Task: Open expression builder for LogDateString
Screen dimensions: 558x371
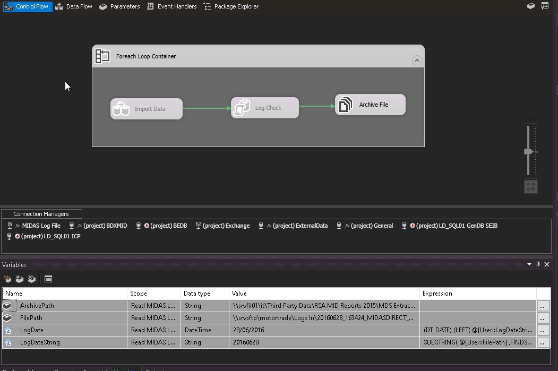Action: point(543,342)
